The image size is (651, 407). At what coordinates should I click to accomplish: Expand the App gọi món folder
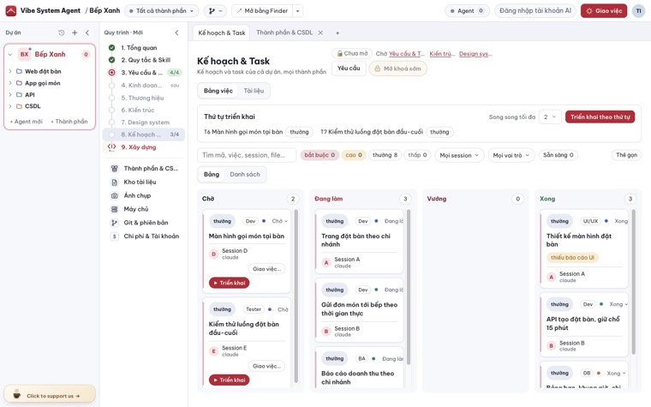click(x=10, y=83)
